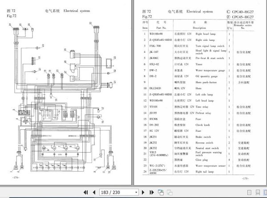
Task: Click the left page 'Electrical system' title
Action: click(x=77, y=11)
